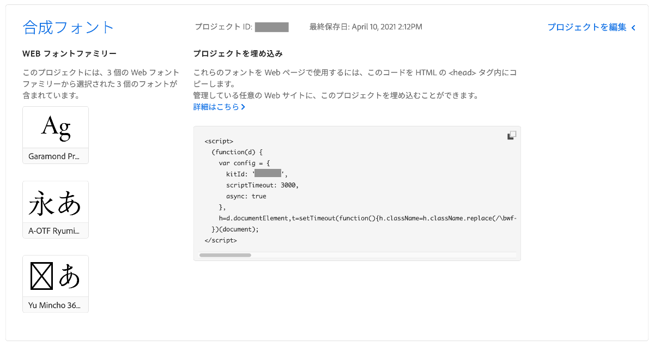Click the プロジェクト ID label

pos(223,27)
